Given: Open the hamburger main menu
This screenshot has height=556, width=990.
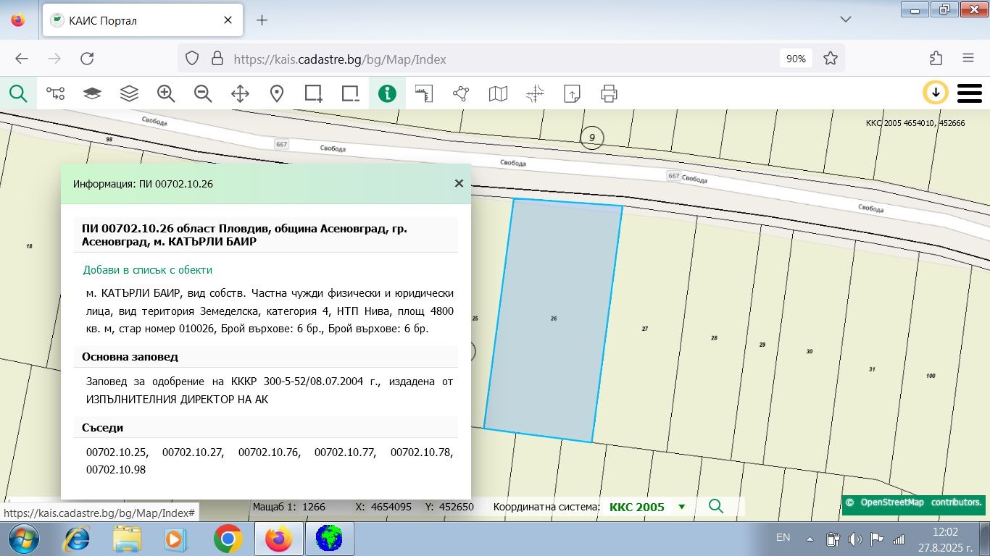Looking at the screenshot, I should pyautogui.click(x=969, y=93).
